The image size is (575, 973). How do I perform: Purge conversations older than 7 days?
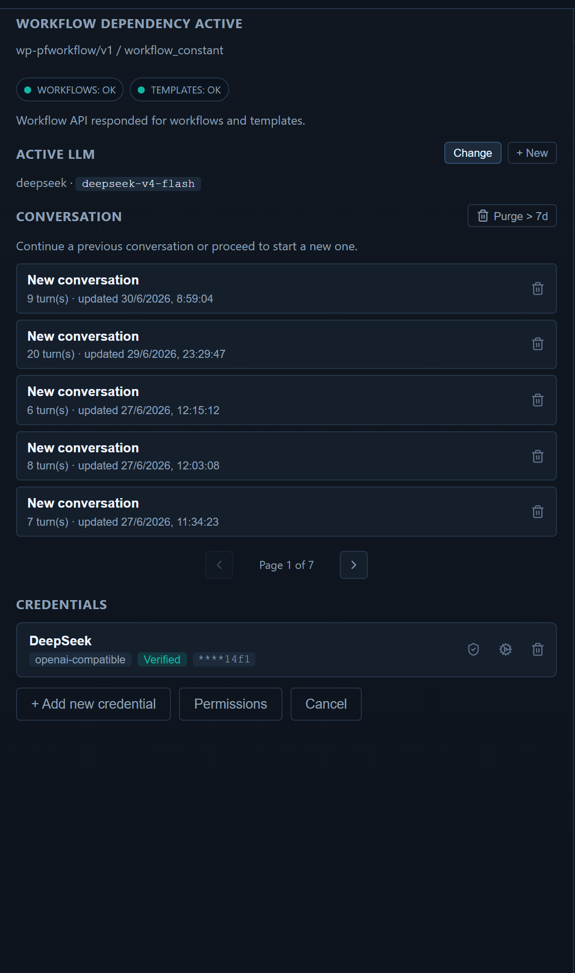512,216
